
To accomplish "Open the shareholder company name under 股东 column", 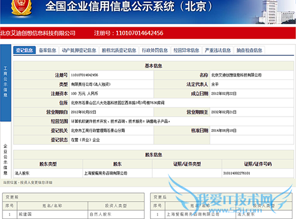I will (x=105, y=173).
